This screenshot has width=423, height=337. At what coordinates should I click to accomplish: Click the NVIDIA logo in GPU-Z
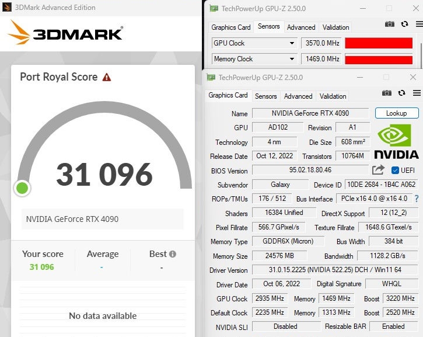[x=396, y=141]
